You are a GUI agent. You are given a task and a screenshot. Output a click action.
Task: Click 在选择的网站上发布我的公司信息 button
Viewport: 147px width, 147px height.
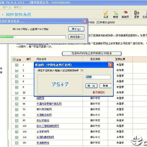[x=92, y=53]
